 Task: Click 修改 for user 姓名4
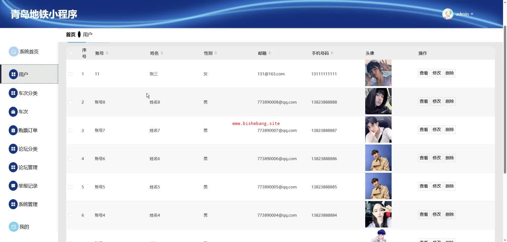[437, 215]
